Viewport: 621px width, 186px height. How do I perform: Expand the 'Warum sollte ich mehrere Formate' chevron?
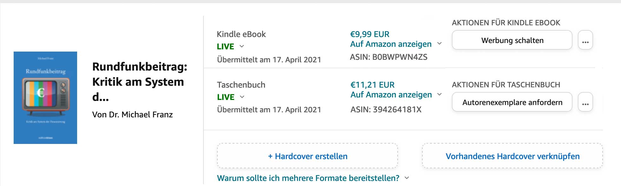tap(407, 178)
